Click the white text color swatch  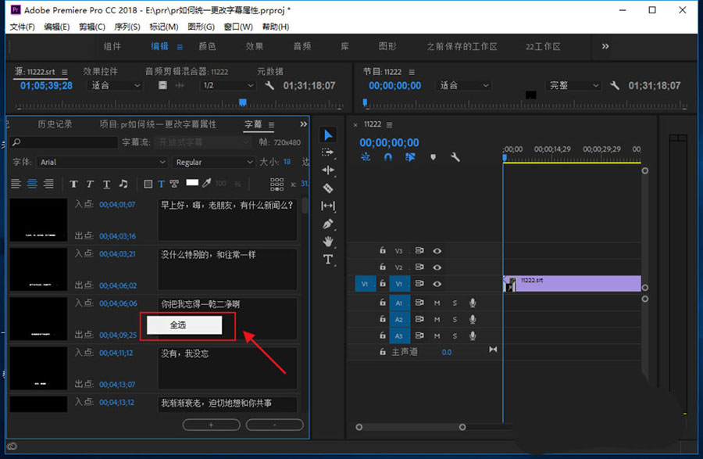coord(191,183)
